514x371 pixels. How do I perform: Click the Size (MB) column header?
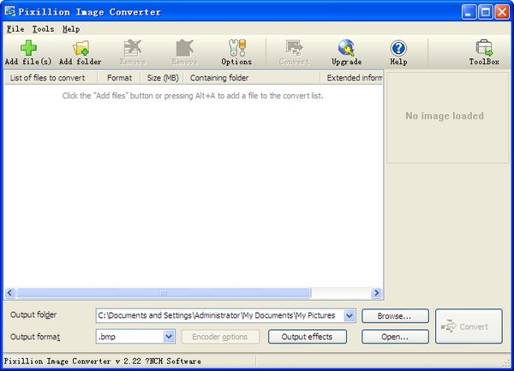162,78
